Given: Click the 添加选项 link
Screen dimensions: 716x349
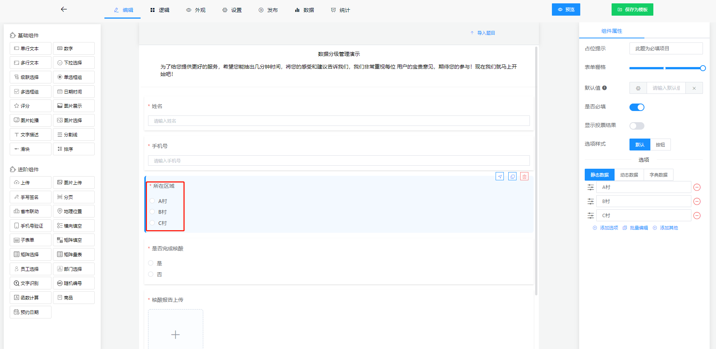Looking at the screenshot, I should [606, 228].
